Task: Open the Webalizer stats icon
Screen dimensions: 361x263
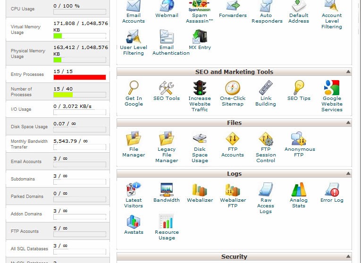Action: point(200,190)
